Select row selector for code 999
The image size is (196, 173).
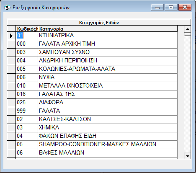tap(11, 111)
